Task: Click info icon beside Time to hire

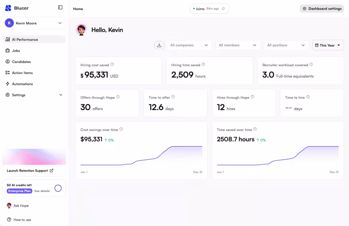Action: tap(308, 97)
